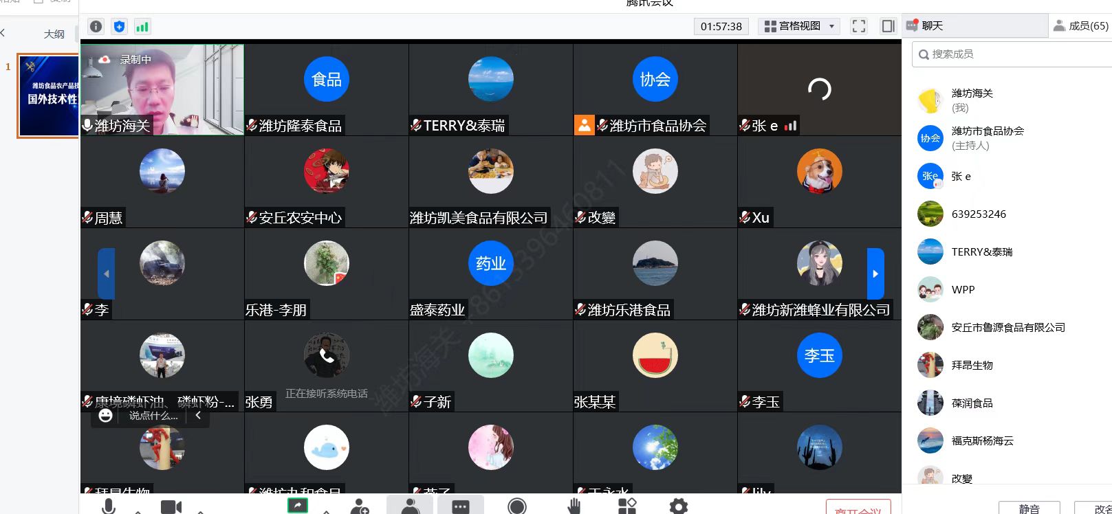Click the record circle icon

[517, 506]
